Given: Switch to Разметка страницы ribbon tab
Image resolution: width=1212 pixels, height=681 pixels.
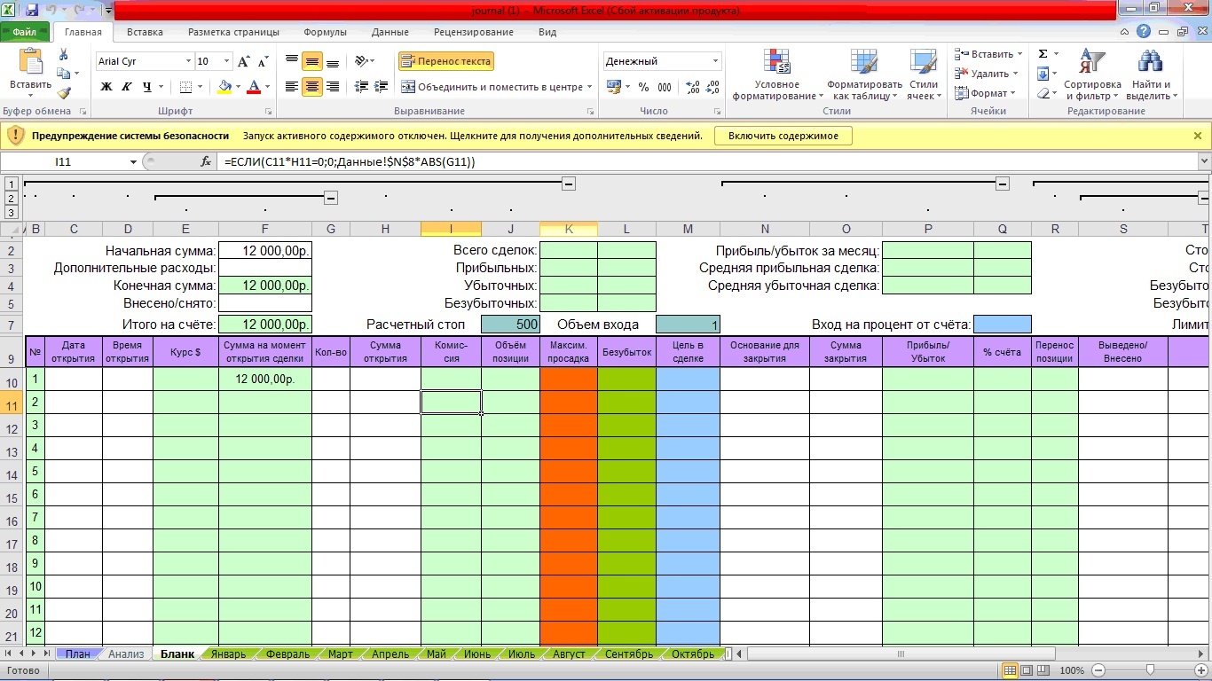Looking at the screenshot, I should [x=233, y=32].
